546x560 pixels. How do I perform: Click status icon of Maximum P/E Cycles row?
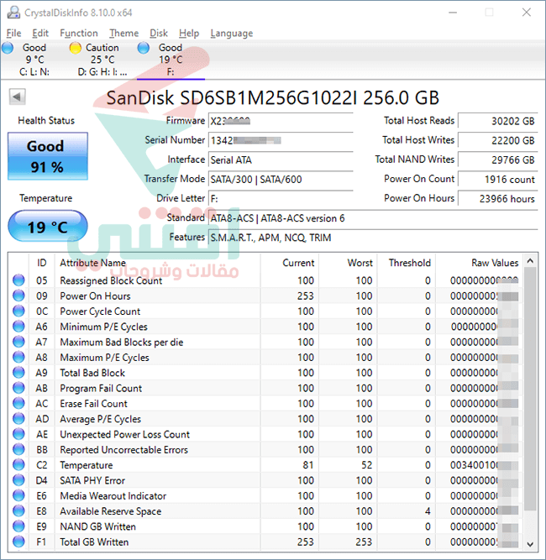pos(18,357)
